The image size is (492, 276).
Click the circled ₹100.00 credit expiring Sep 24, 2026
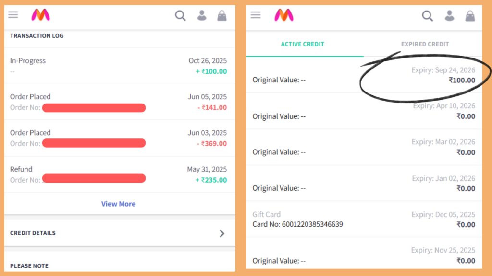463,80
